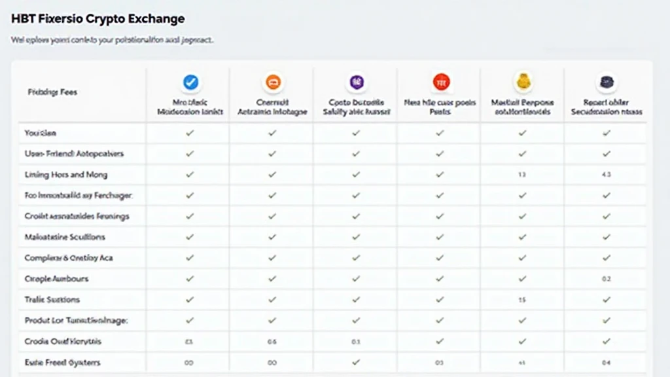This screenshot has height=377, width=670.
Task: Click checkmark in Tralie Sustions row, navy column
Action: coord(606,300)
